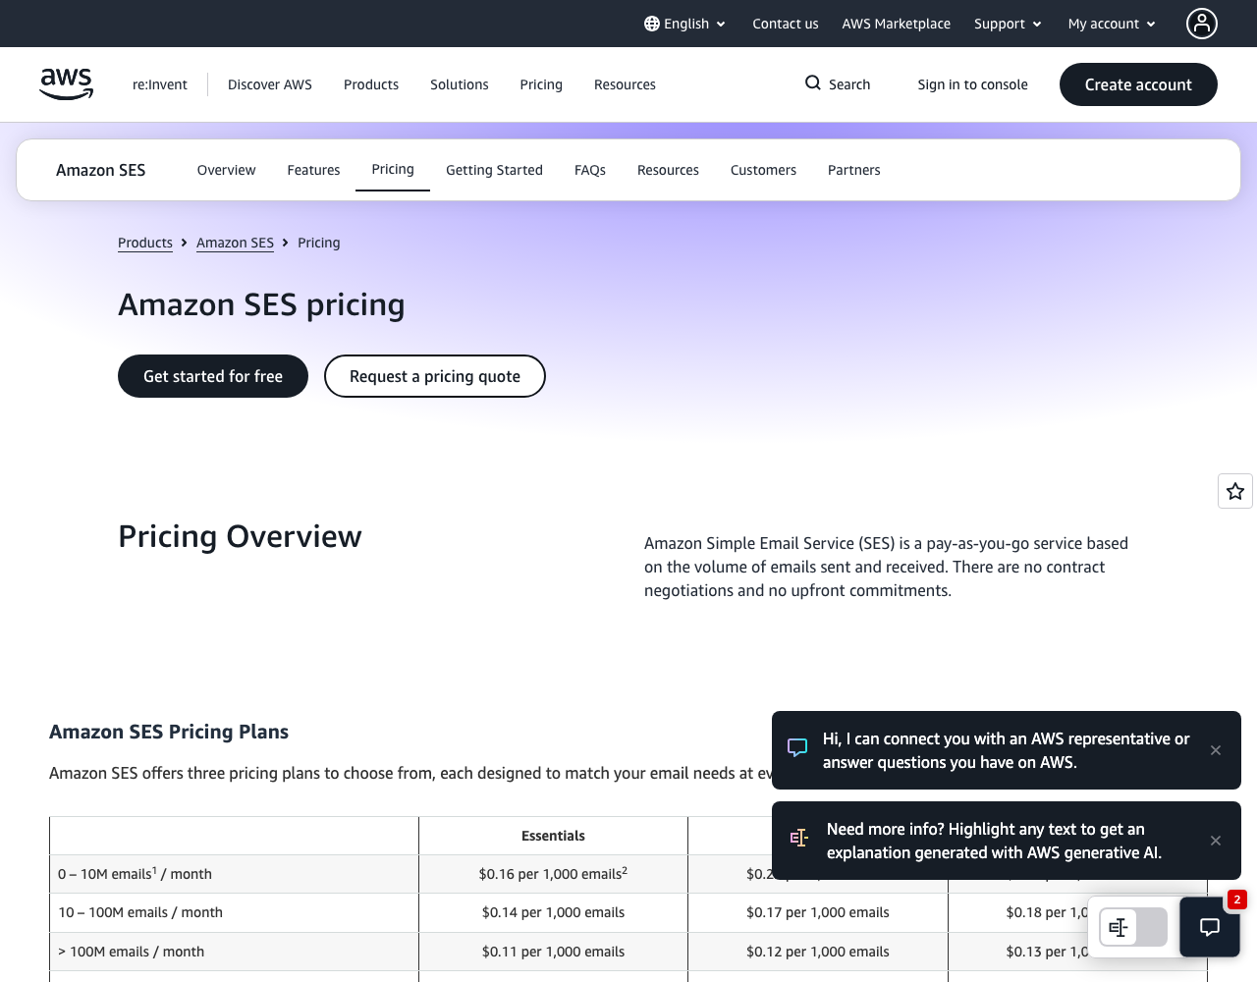Viewport: 1257px width, 982px height.
Task: Open the chat bubble widget
Action: coord(1210,927)
